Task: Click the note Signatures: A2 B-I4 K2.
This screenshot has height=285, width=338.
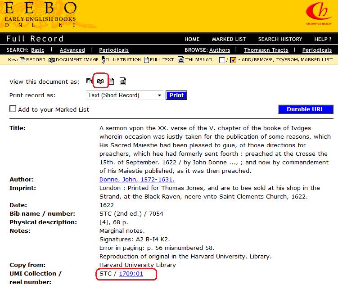Action: 135,239
